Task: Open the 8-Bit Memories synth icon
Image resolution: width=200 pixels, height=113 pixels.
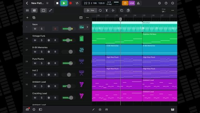Action: 82,50
